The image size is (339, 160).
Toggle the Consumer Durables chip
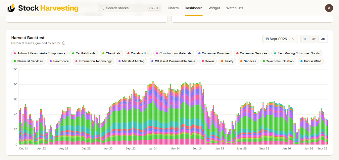[x=214, y=53]
